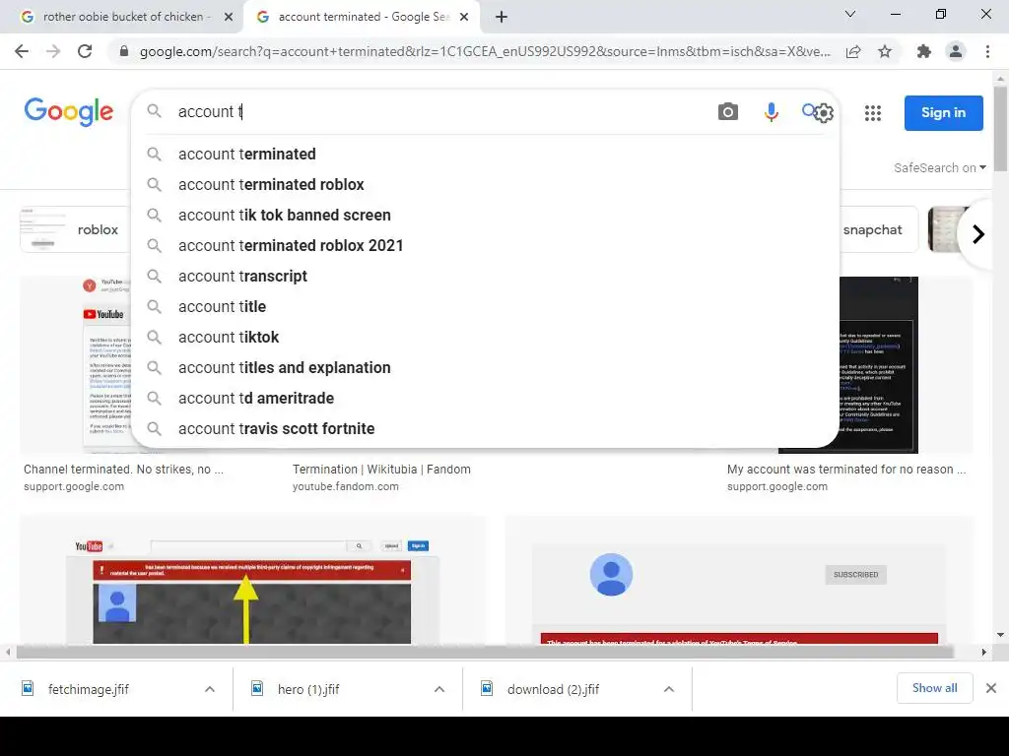1009x756 pixels.
Task: Click Show all downloads
Action: [934, 688]
